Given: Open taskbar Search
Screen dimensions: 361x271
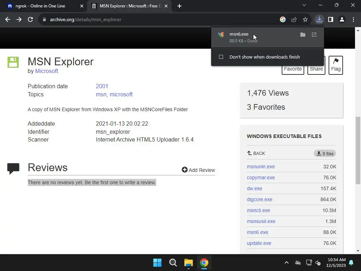Looking at the screenshot, I should tap(173, 263).
